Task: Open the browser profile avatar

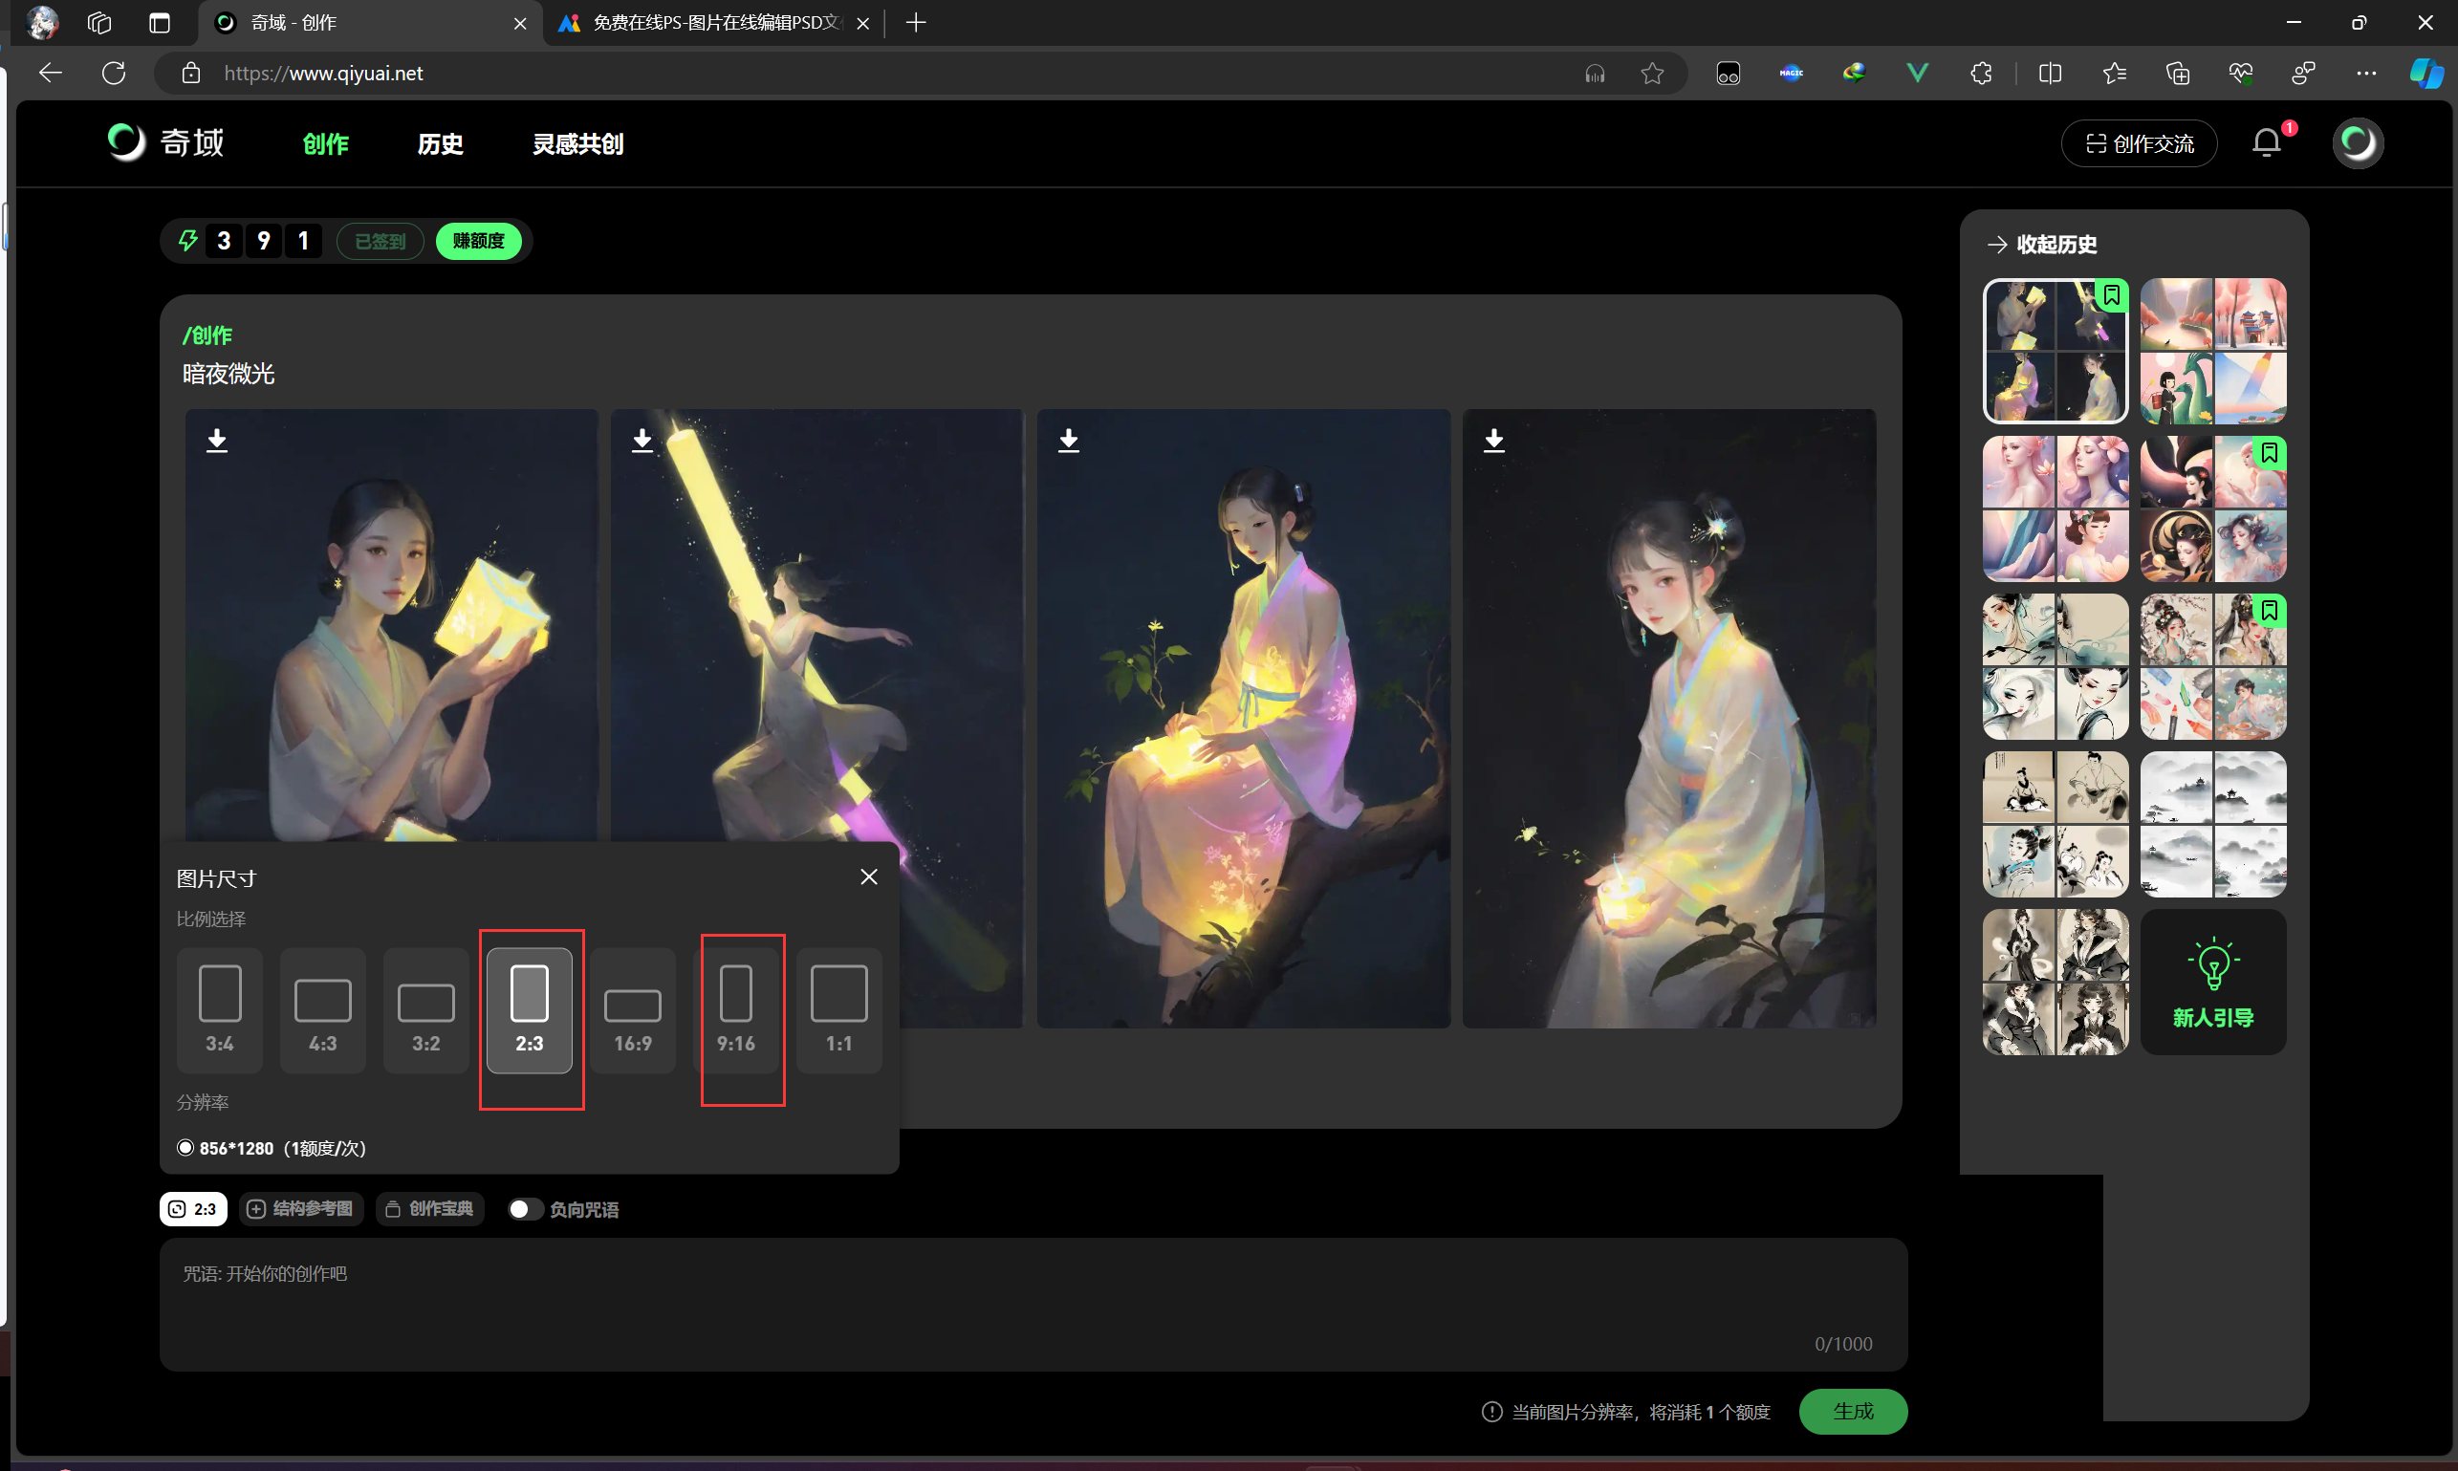Action: tap(42, 23)
